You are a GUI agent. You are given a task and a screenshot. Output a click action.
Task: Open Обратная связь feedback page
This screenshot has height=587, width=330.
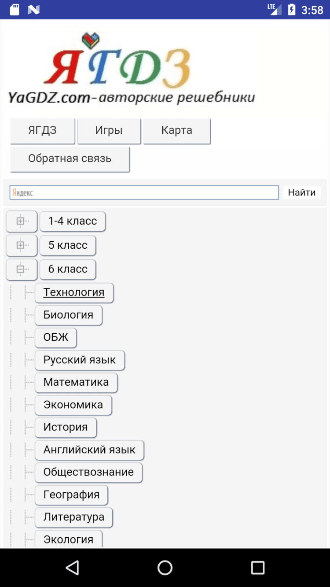(x=70, y=159)
